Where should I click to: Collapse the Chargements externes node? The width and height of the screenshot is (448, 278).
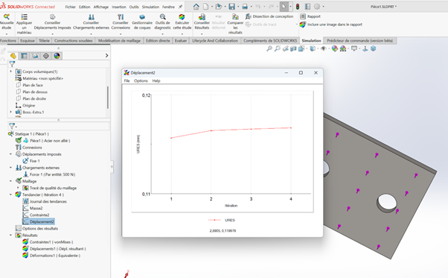(11, 168)
